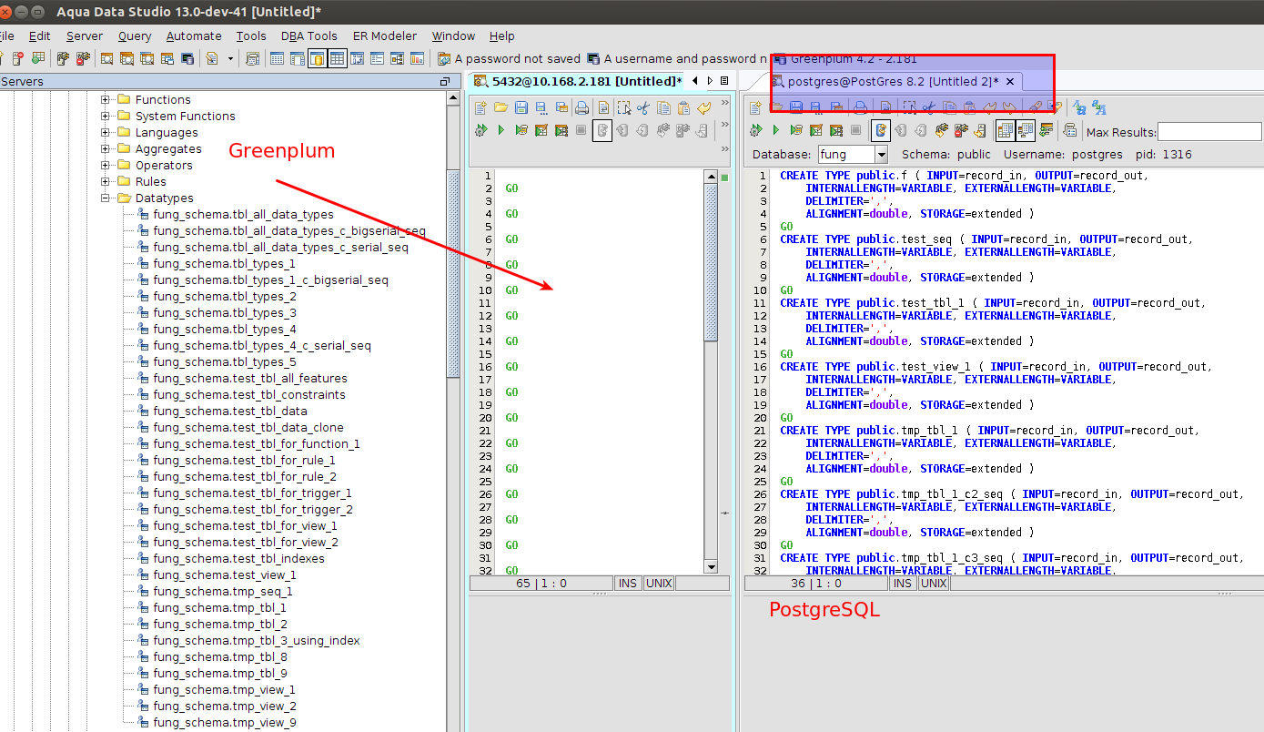This screenshot has height=732, width=1264.
Task: Open the Automate menu
Action: point(194,36)
